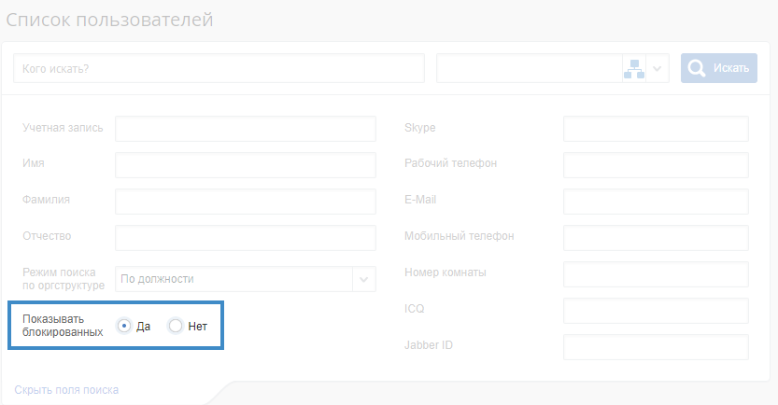Click the 'Отчество' text field
The image size is (778, 405).
click(245, 238)
